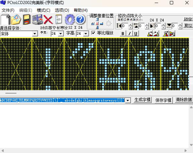Open the 文件(F) menu
Viewport: 193px width, 153px height.
(8, 10)
